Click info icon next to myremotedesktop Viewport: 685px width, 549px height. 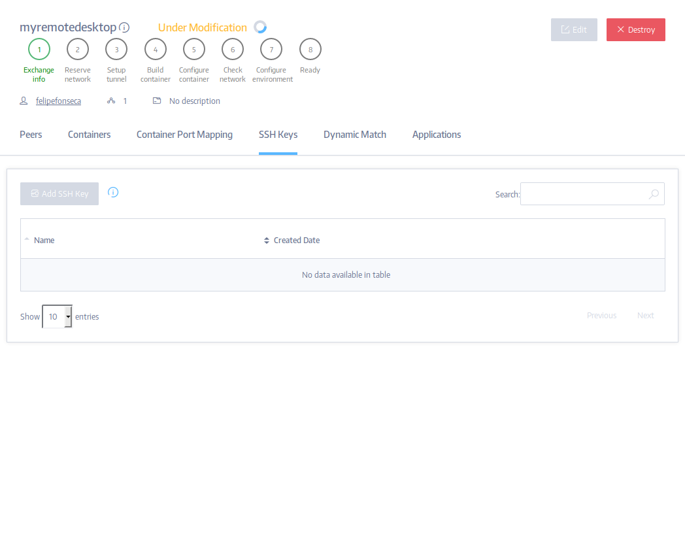coord(124,27)
